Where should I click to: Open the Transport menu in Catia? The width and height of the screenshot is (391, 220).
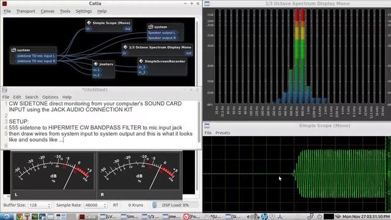pos(26,11)
